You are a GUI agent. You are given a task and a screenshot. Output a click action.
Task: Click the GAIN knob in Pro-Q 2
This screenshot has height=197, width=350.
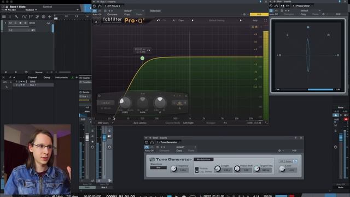coord(142,102)
